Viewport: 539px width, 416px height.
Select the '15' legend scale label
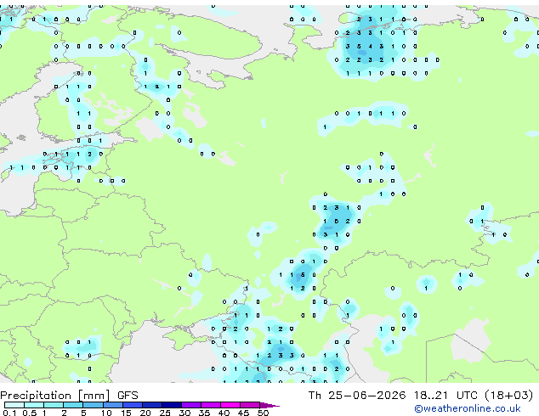(x=126, y=413)
